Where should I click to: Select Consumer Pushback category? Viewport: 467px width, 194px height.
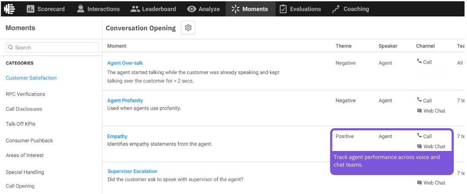[30, 140]
